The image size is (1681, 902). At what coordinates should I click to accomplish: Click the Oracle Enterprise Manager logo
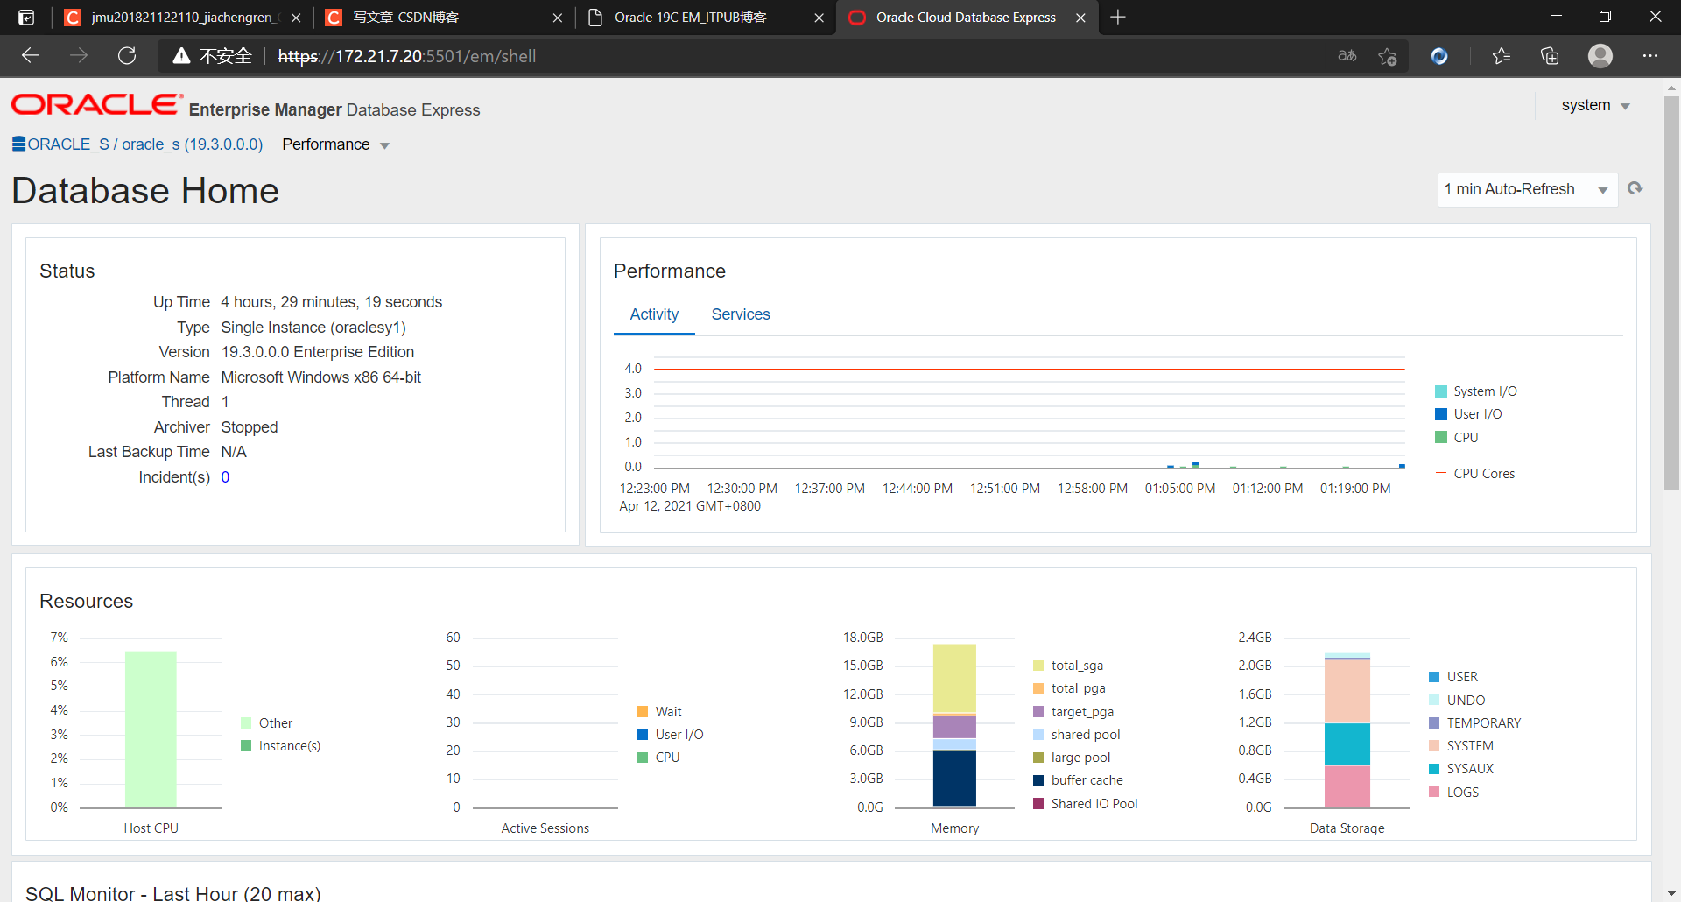[94, 104]
